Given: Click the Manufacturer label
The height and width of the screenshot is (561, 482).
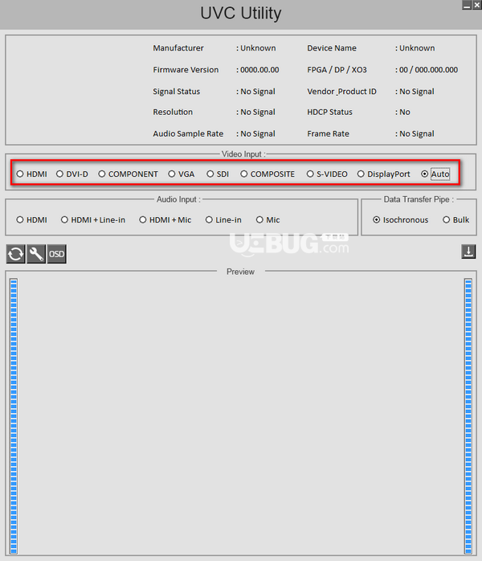Looking at the screenshot, I should pyautogui.click(x=178, y=48).
